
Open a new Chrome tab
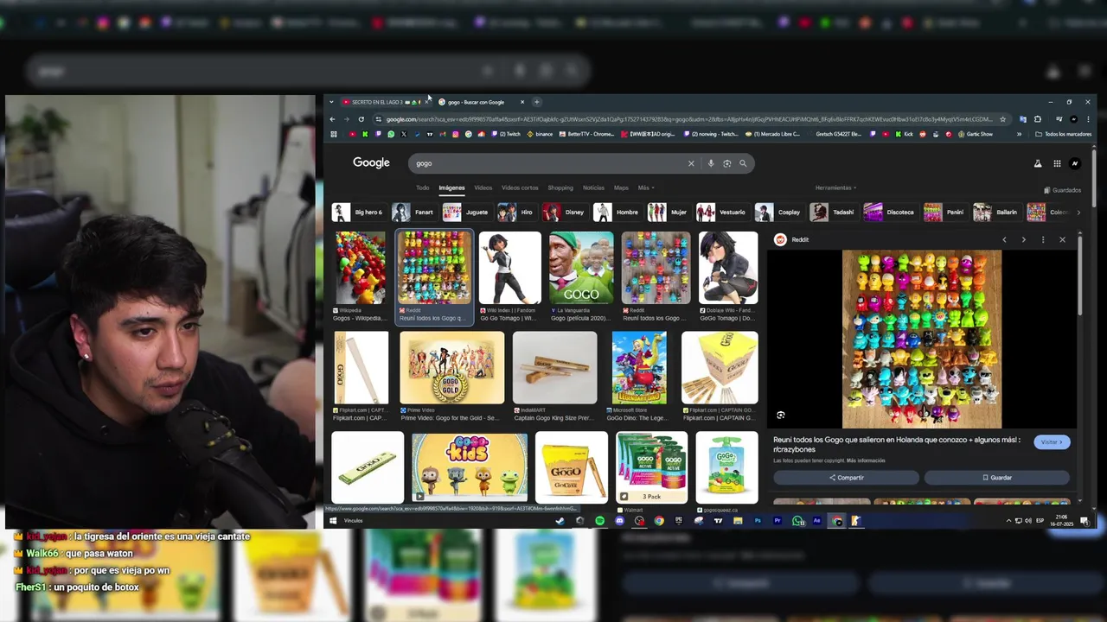536,102
